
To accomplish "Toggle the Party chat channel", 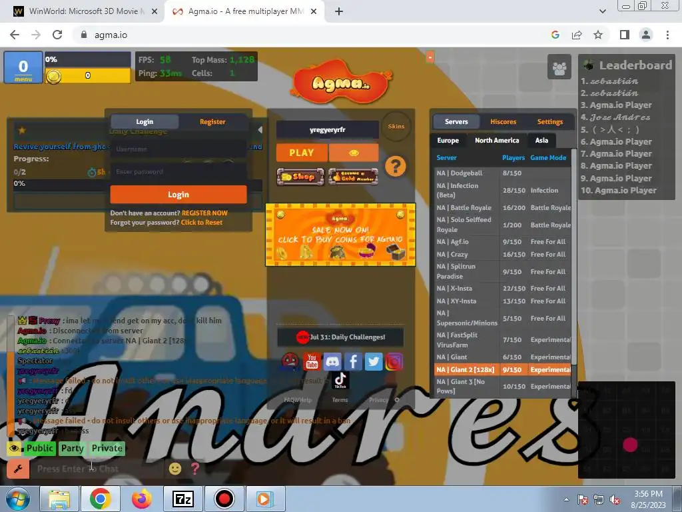I will coord(72,449).
